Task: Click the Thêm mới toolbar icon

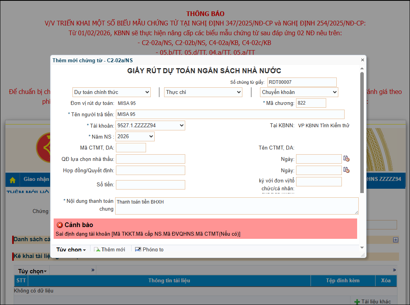Action: point(97,249)
